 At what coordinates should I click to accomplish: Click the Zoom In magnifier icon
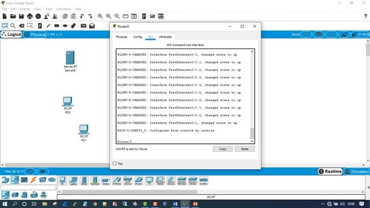pos(100,16)
